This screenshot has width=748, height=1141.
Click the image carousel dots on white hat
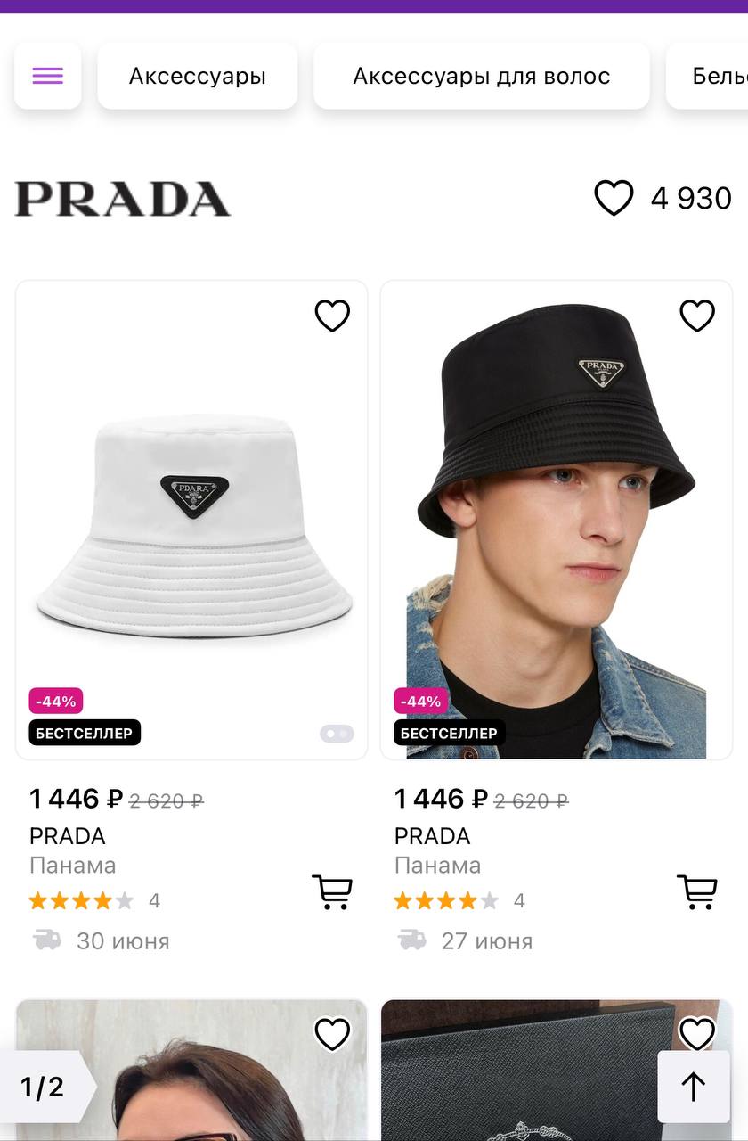tap(337, 734)
